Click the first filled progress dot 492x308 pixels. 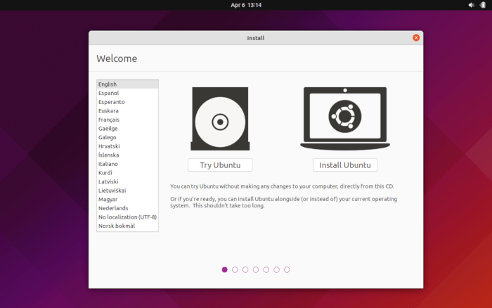pos(224,270)
